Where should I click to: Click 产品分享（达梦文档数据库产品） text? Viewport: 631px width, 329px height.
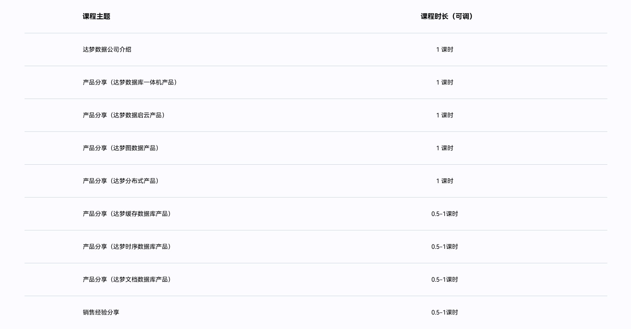(x=128, y=279)
